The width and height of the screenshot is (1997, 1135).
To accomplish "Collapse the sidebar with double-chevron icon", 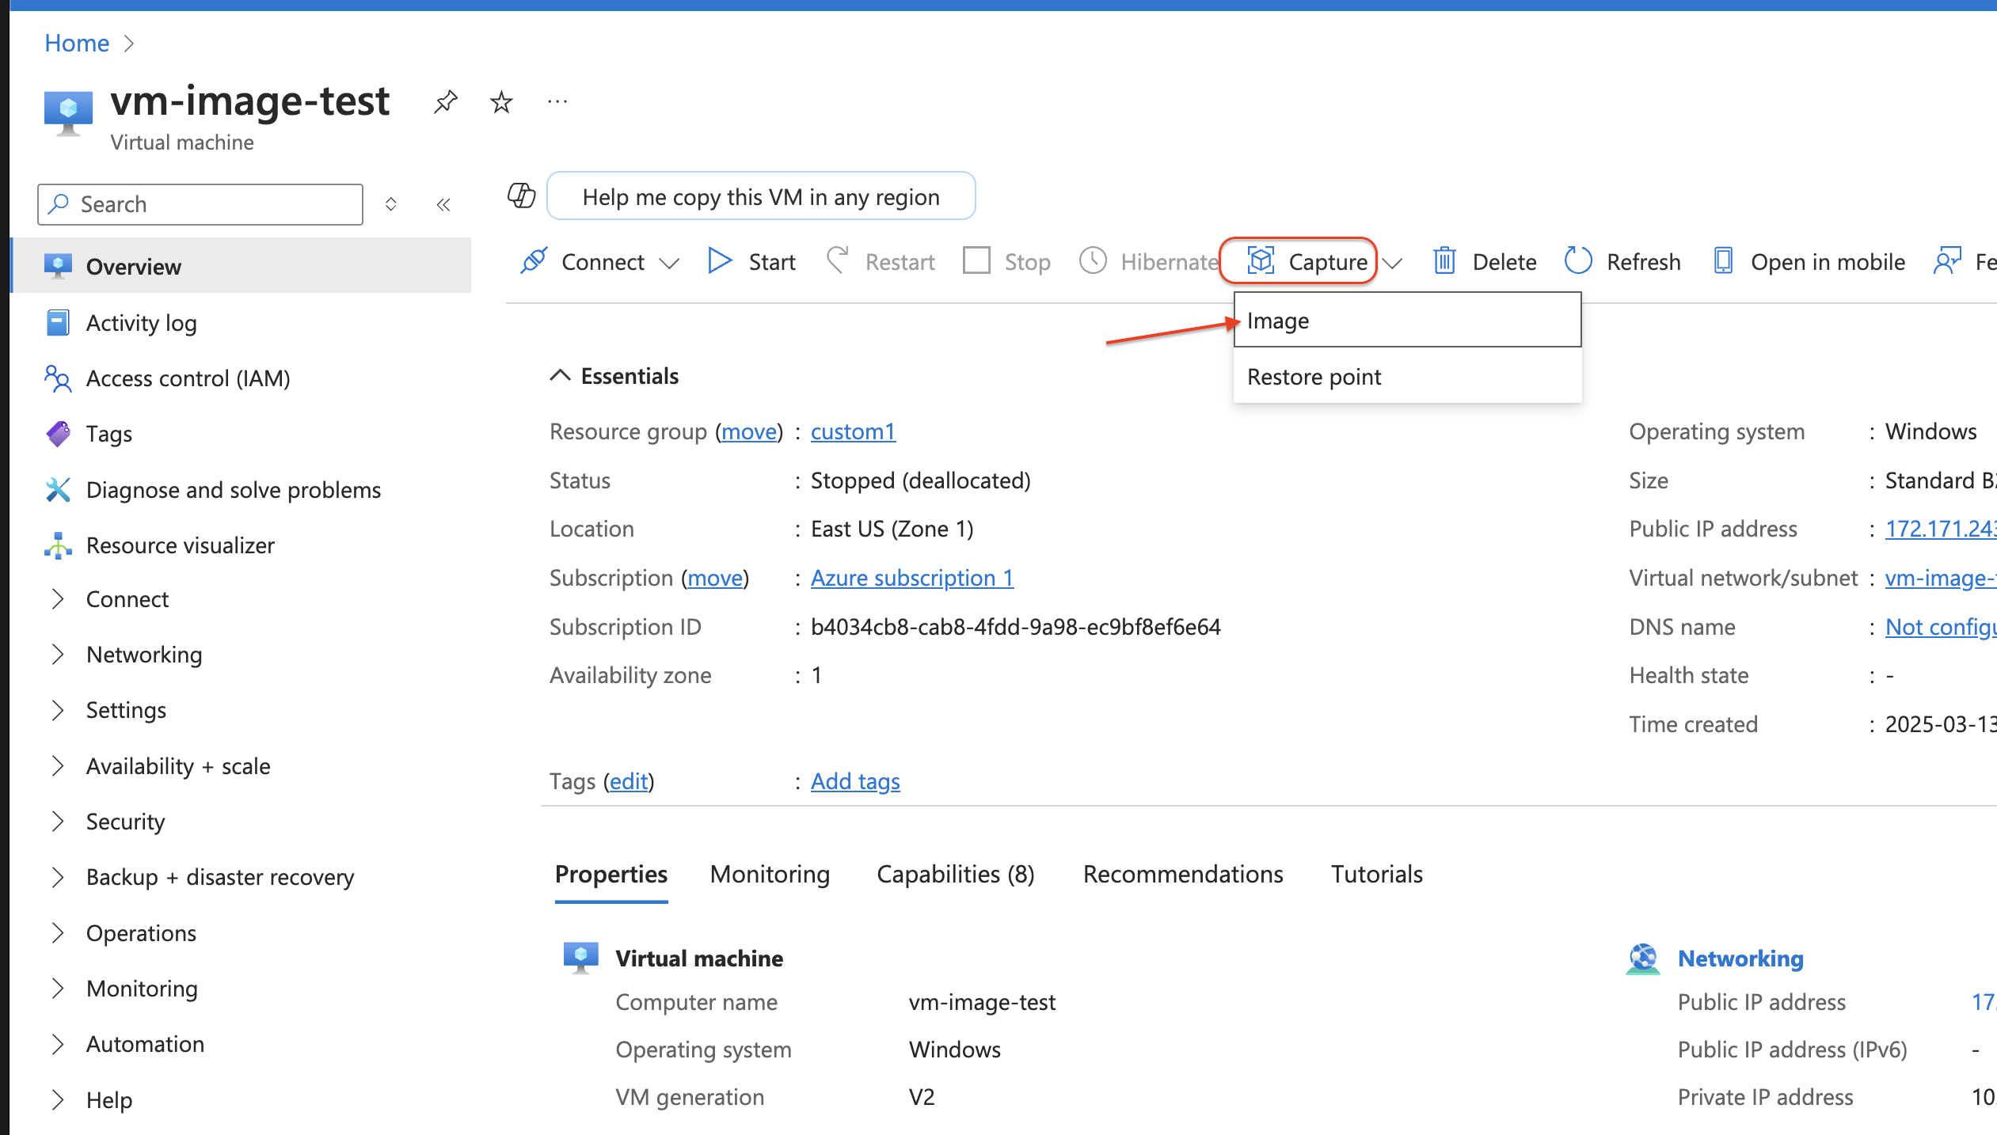I will pyautogui.click(x=443, y=205).
